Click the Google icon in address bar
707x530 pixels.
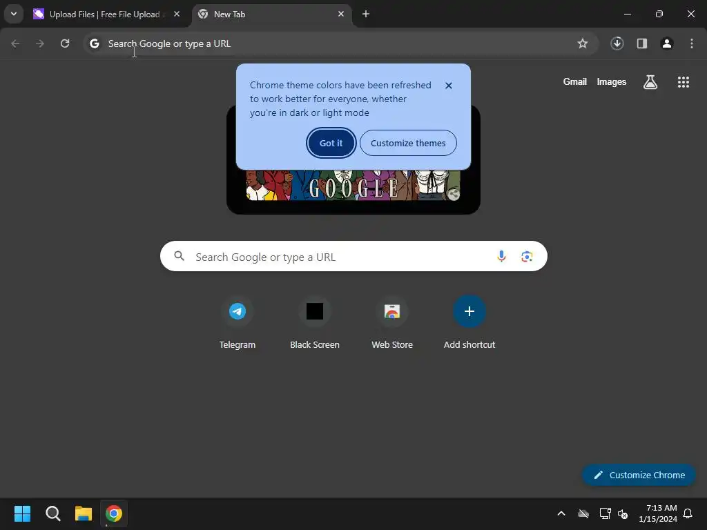pos(94,43)
